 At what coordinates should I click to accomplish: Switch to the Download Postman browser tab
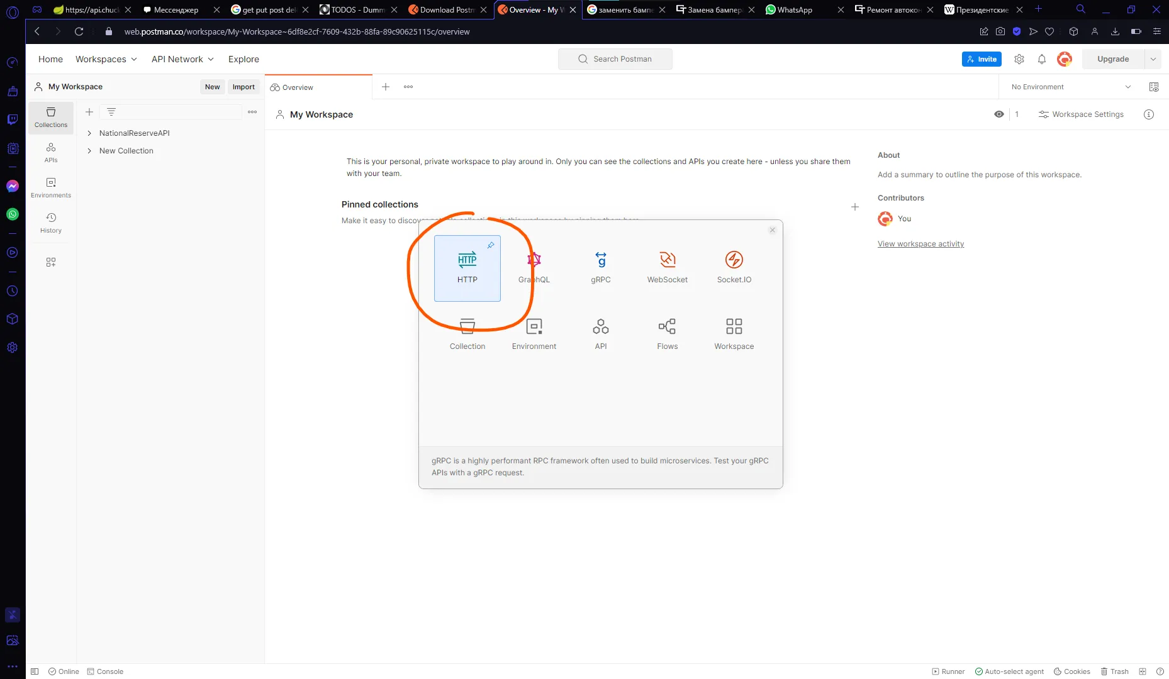(x=447, y=9)
